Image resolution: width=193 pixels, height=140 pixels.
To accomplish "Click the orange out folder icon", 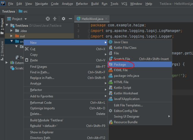I will click(17, 36).
